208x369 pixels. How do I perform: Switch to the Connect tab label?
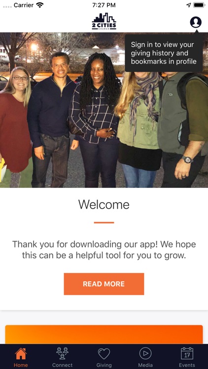(x=62, y=365)
